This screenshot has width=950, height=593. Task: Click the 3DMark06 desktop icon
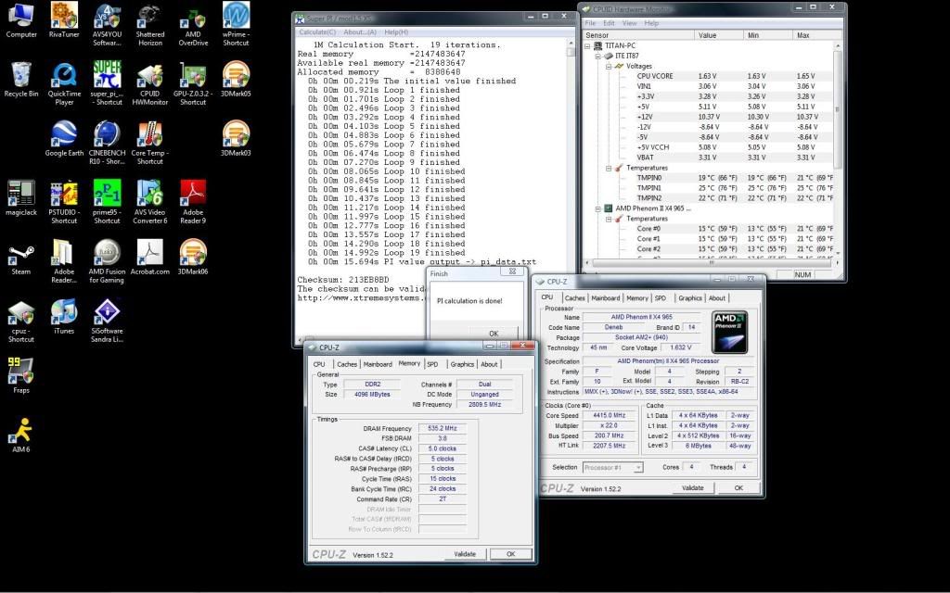point(193,258)
